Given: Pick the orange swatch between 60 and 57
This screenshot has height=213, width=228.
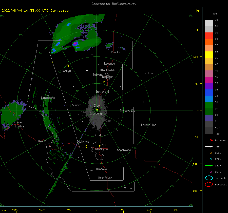Looking at the screenshot, I should 209,42.
